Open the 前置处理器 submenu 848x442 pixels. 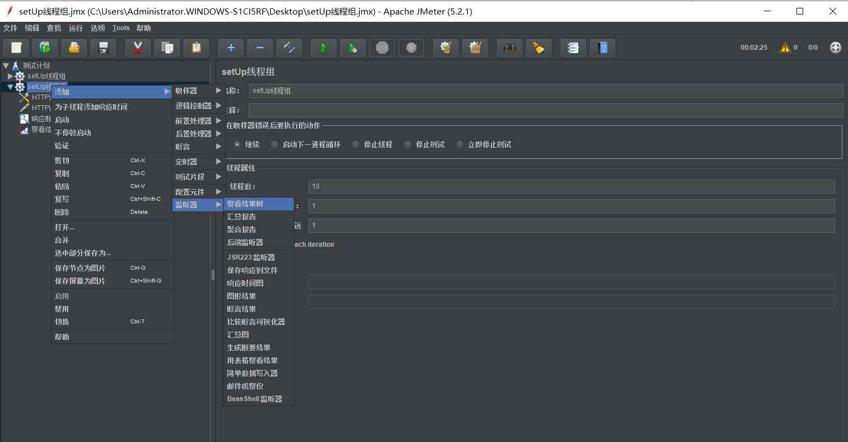click(199, 121)
